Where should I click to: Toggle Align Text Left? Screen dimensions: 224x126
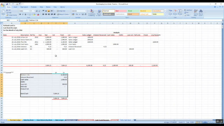(x=43, y=14)
